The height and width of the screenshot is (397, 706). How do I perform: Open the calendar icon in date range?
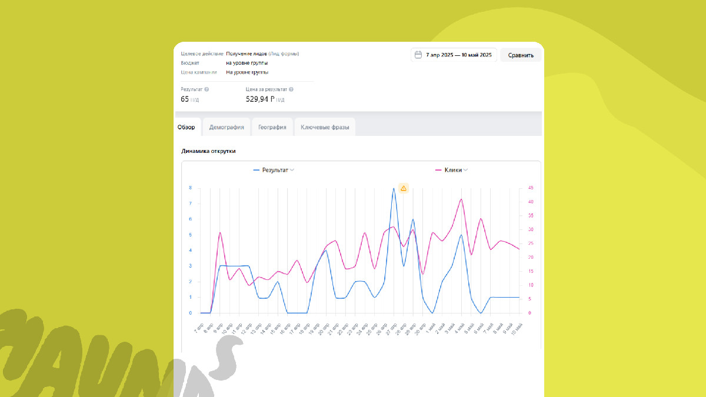pyautogui.click(x=418, y=55)
